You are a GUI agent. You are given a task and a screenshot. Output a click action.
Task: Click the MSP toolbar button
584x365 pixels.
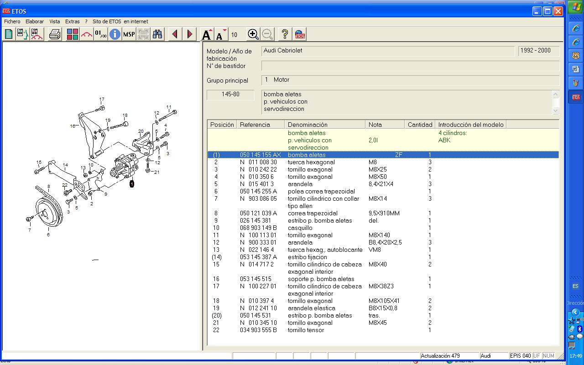[x=129, y=34]
